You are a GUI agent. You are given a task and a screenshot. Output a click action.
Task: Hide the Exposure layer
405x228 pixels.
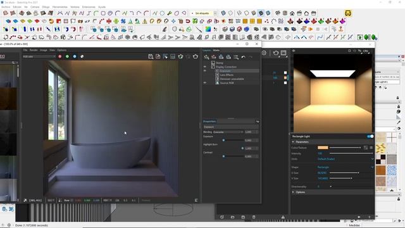point(205,70)
